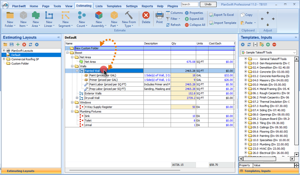Collapse the Painted Wall item
The height and width of the screenshot is (175, 300).
(x=77, y=71)
